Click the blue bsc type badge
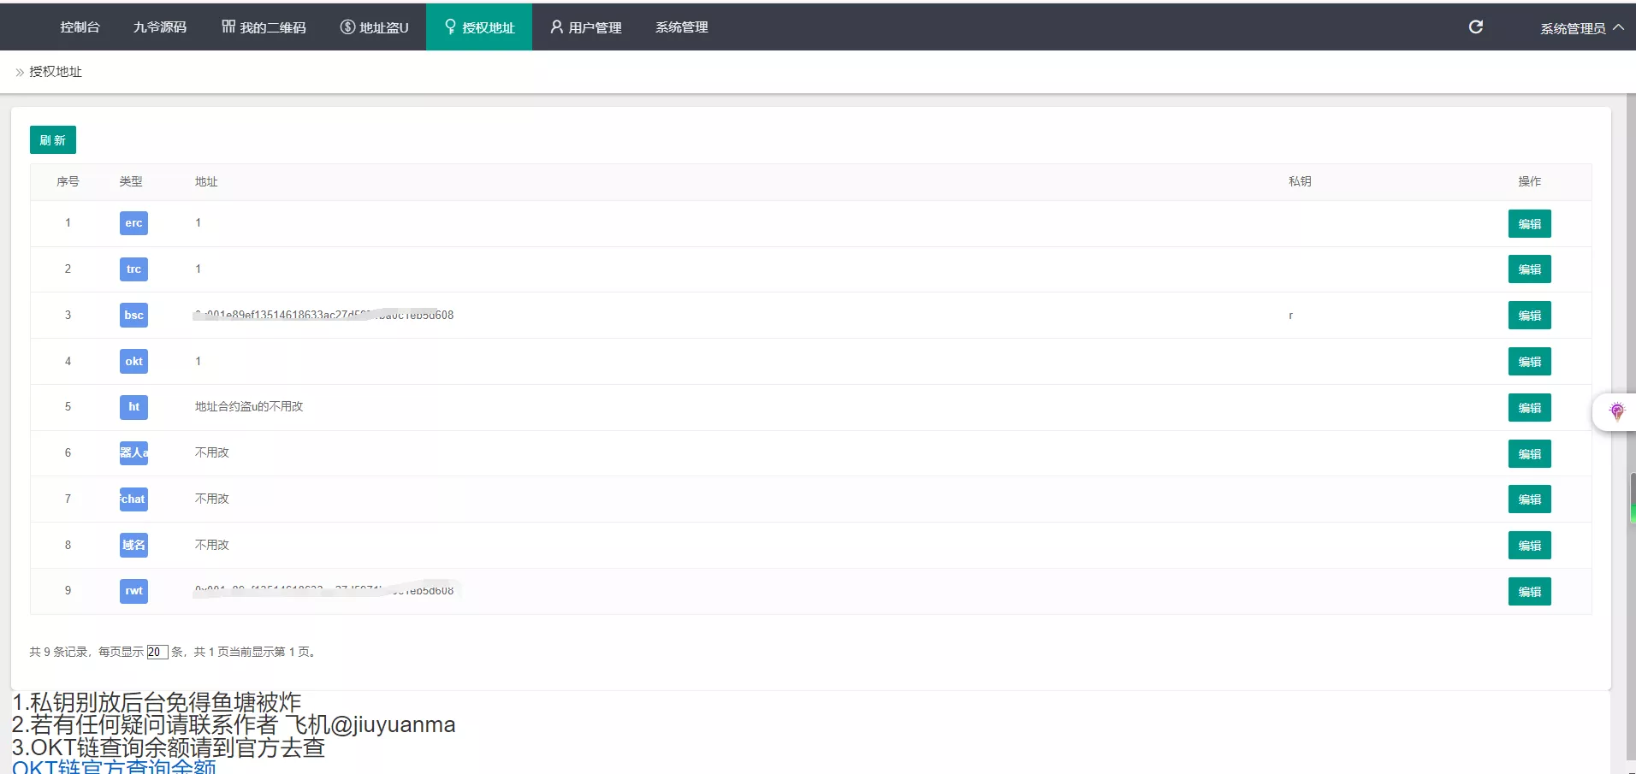 [x=133, y=316]
